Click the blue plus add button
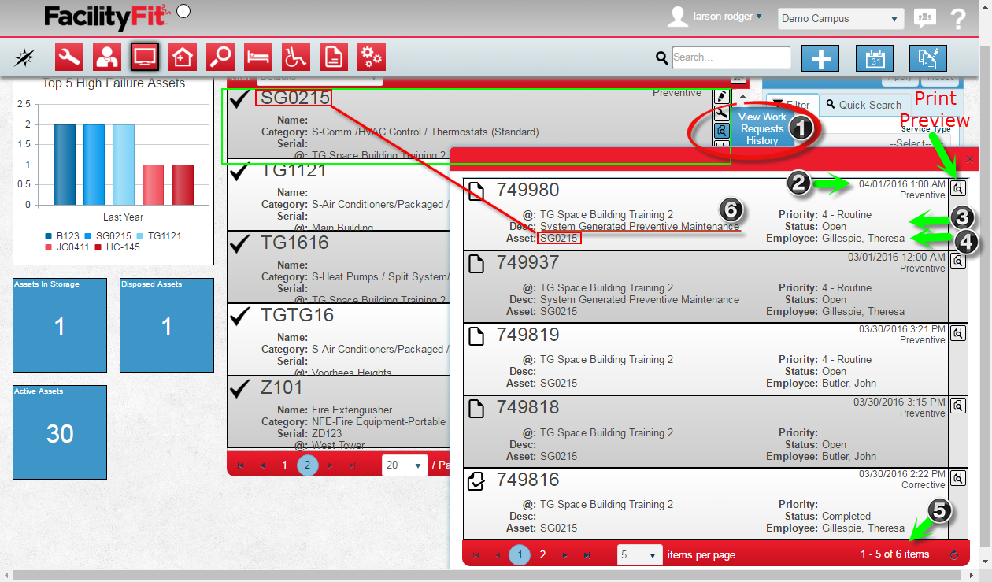This screenshot has width=992, height=582. [820, 58]
